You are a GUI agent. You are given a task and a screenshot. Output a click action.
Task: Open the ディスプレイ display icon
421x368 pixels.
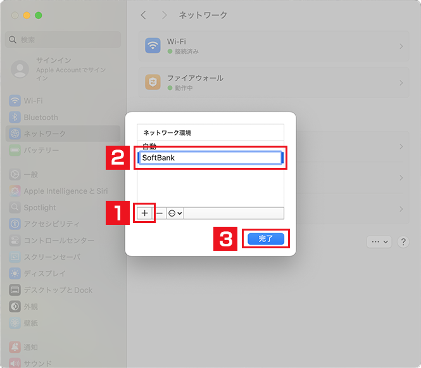tap(15, 274)
